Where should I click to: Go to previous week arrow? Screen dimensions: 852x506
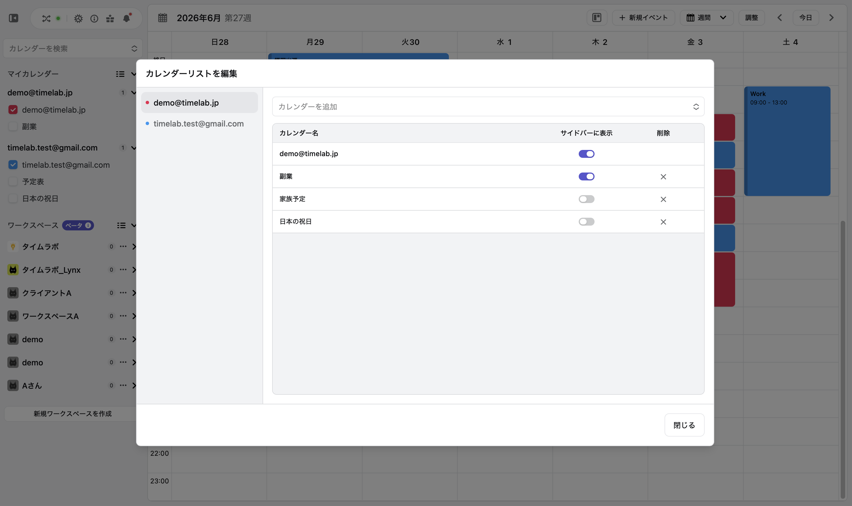pyautogui.click(x=779, y=18)
